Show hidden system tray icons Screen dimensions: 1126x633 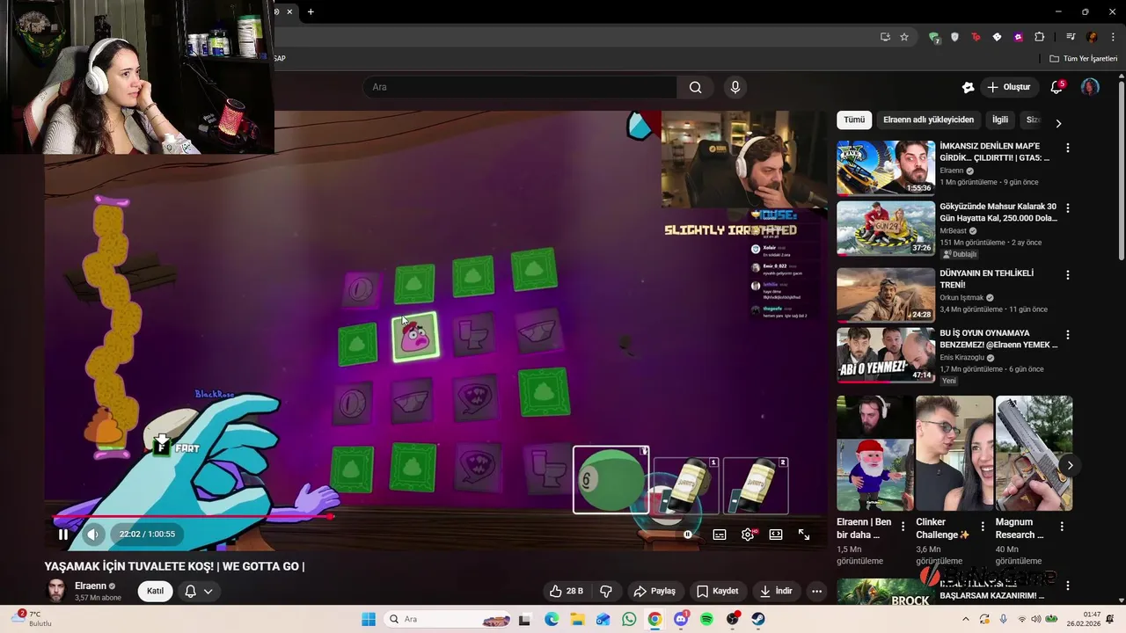pos(965,619)
